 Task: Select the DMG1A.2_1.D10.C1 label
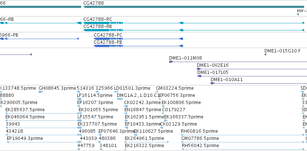coord(138,95)
